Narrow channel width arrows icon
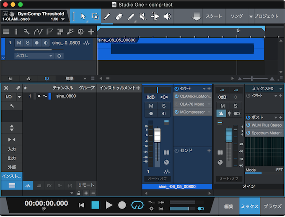The width and height of the screenshot is (285, 217). pyautogui.click(x=12, y=139)
